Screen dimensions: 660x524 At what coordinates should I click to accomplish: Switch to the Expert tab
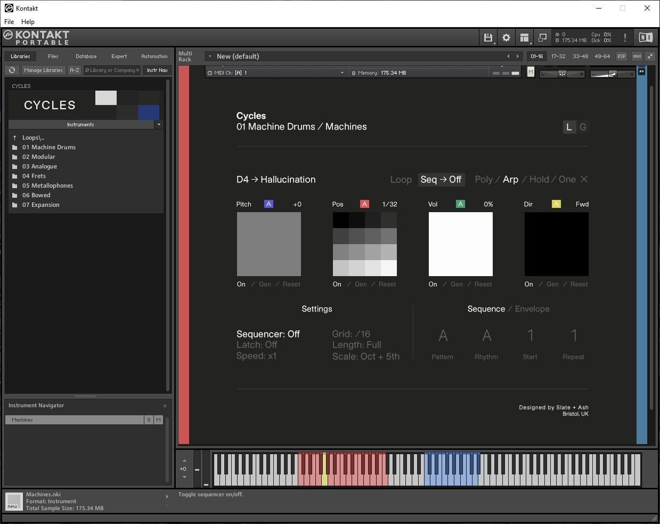[119, 56]
